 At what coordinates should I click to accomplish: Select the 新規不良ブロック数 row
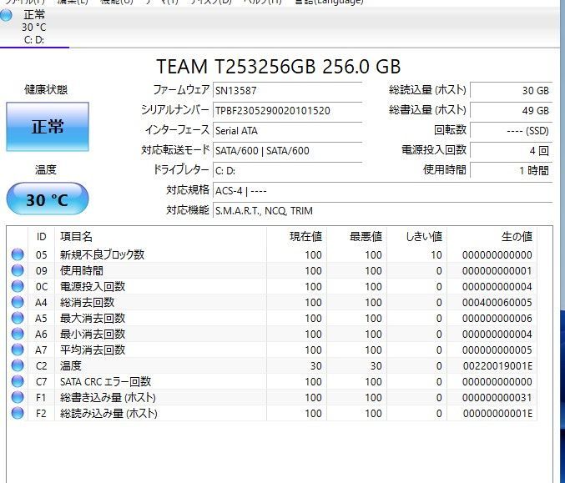pyautogui.click(x=272, y=254)
